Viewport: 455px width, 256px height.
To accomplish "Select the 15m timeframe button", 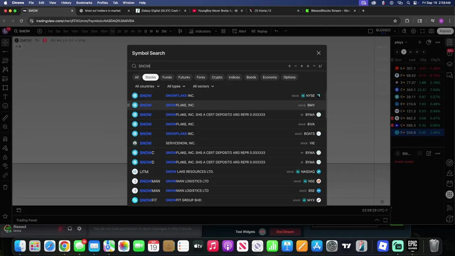I will point(84,31).
